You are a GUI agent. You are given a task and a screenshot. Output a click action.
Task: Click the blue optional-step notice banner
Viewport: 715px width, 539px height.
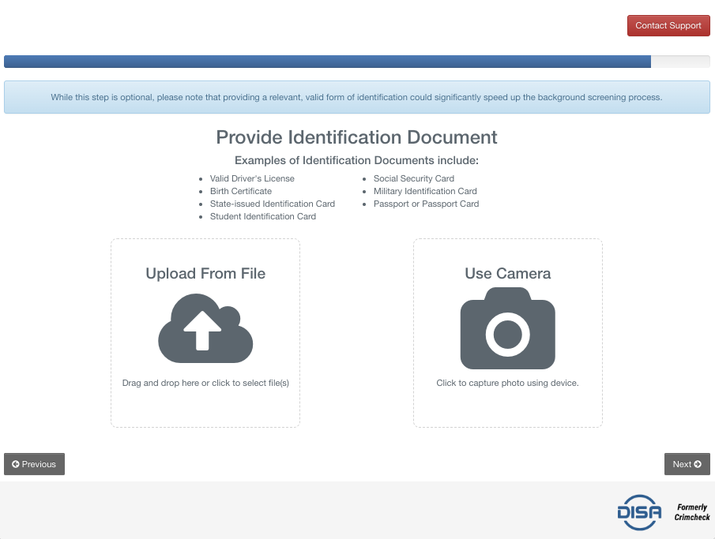(x=356, y=98)
